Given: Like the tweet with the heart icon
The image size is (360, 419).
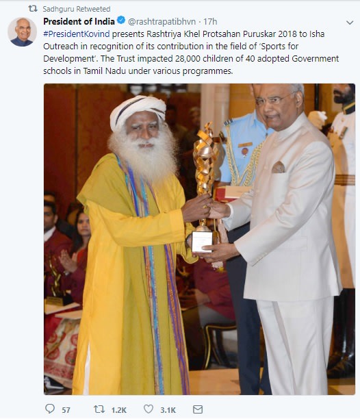Looking at the screenshot, I should [149, 409].
